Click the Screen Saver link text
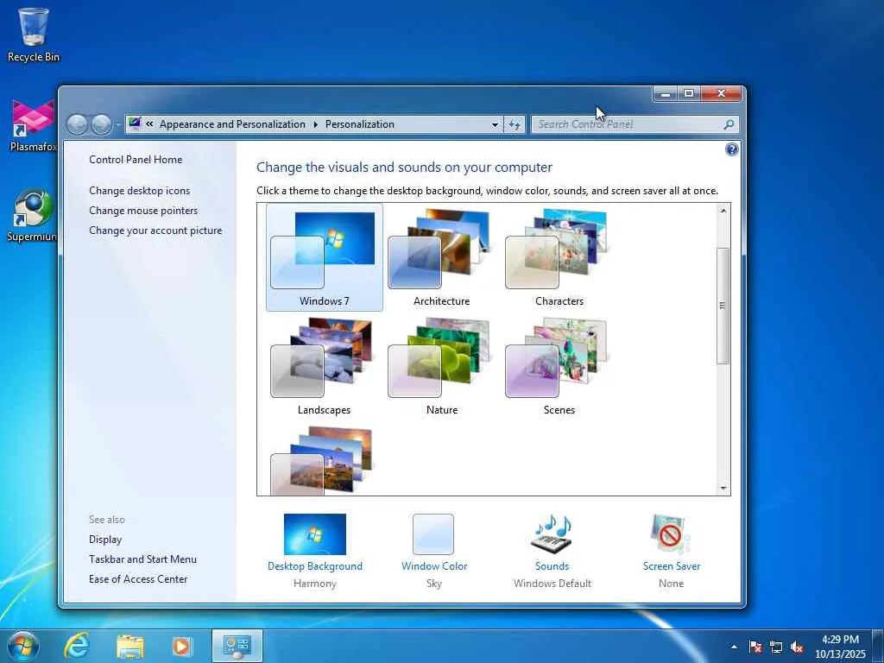This screenshot has height=663, width=884. coord(672,566)
